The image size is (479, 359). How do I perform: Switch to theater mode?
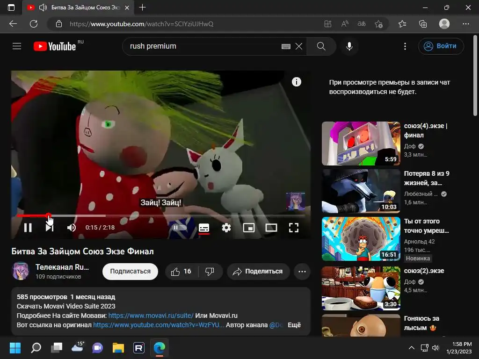point(271,228)
